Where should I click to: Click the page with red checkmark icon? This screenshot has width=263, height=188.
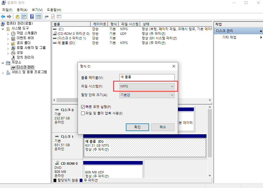[x=53, y=16]
